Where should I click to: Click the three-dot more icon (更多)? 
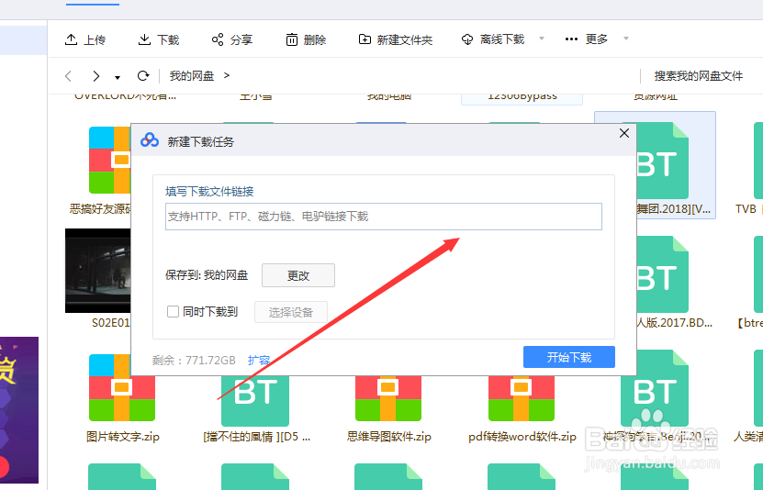(x=571, y=39)
